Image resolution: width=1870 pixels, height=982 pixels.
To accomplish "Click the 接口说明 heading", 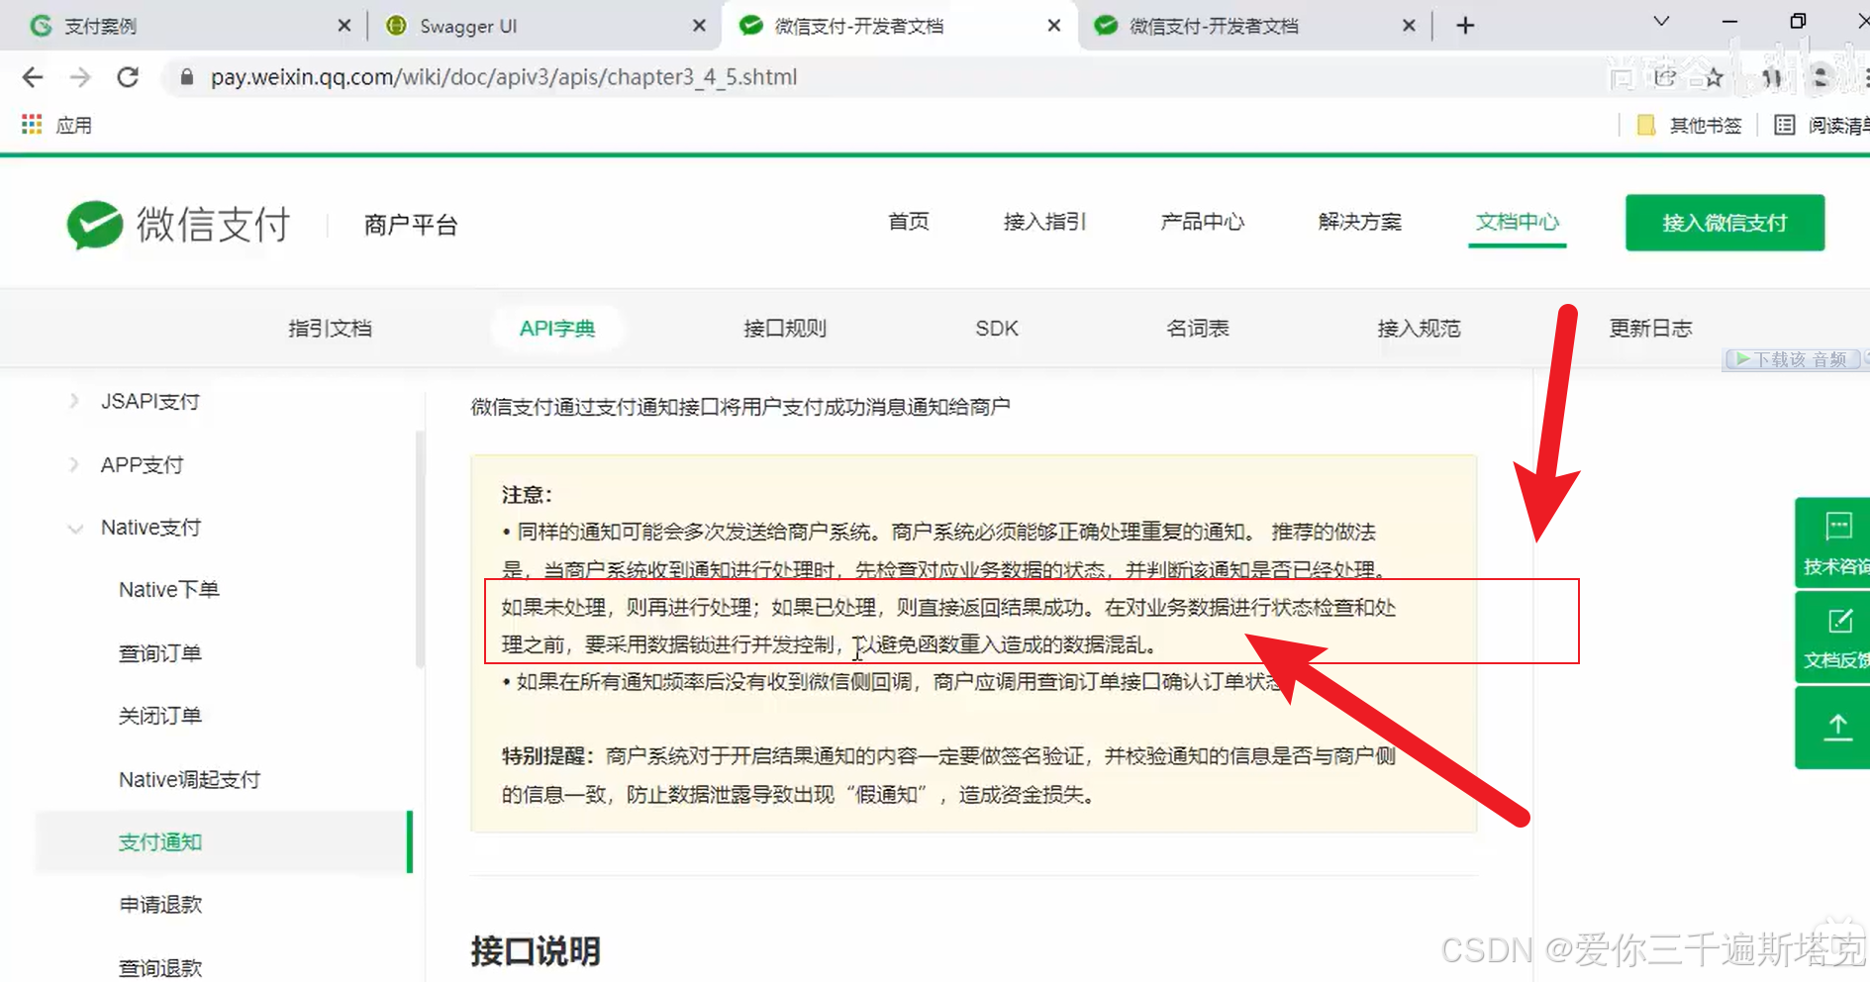I will click(536, 950).
